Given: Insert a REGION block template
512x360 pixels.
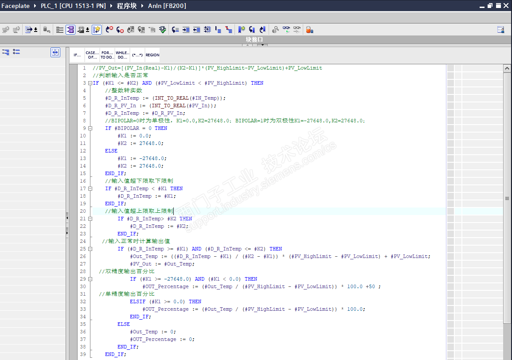Looking at the screenshot, I should point(152,55).
